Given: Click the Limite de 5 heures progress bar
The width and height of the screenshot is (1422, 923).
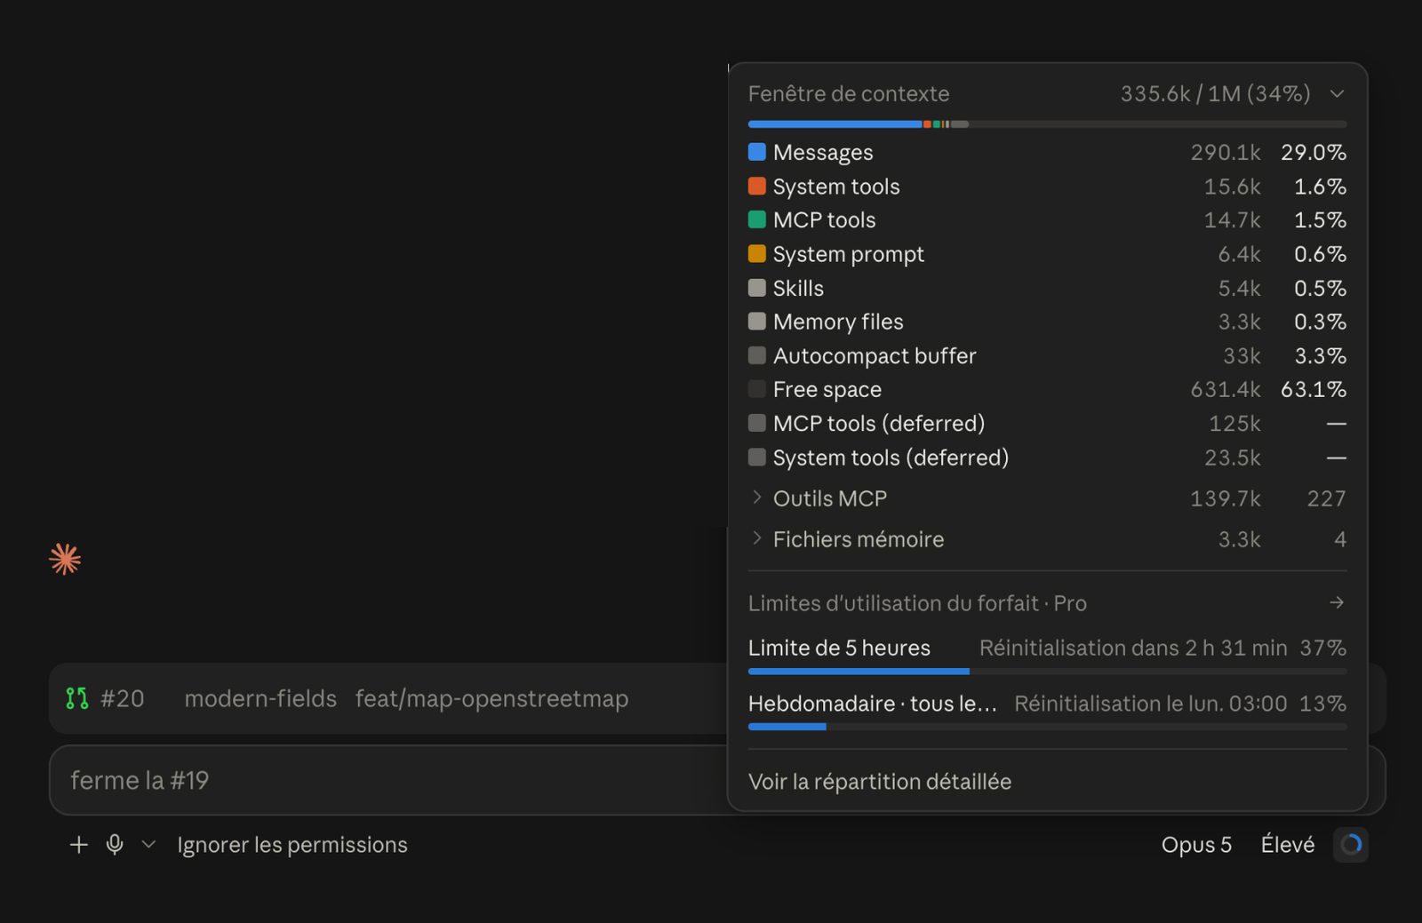Looking at the screenshot, I should [x=1047, y=672].
